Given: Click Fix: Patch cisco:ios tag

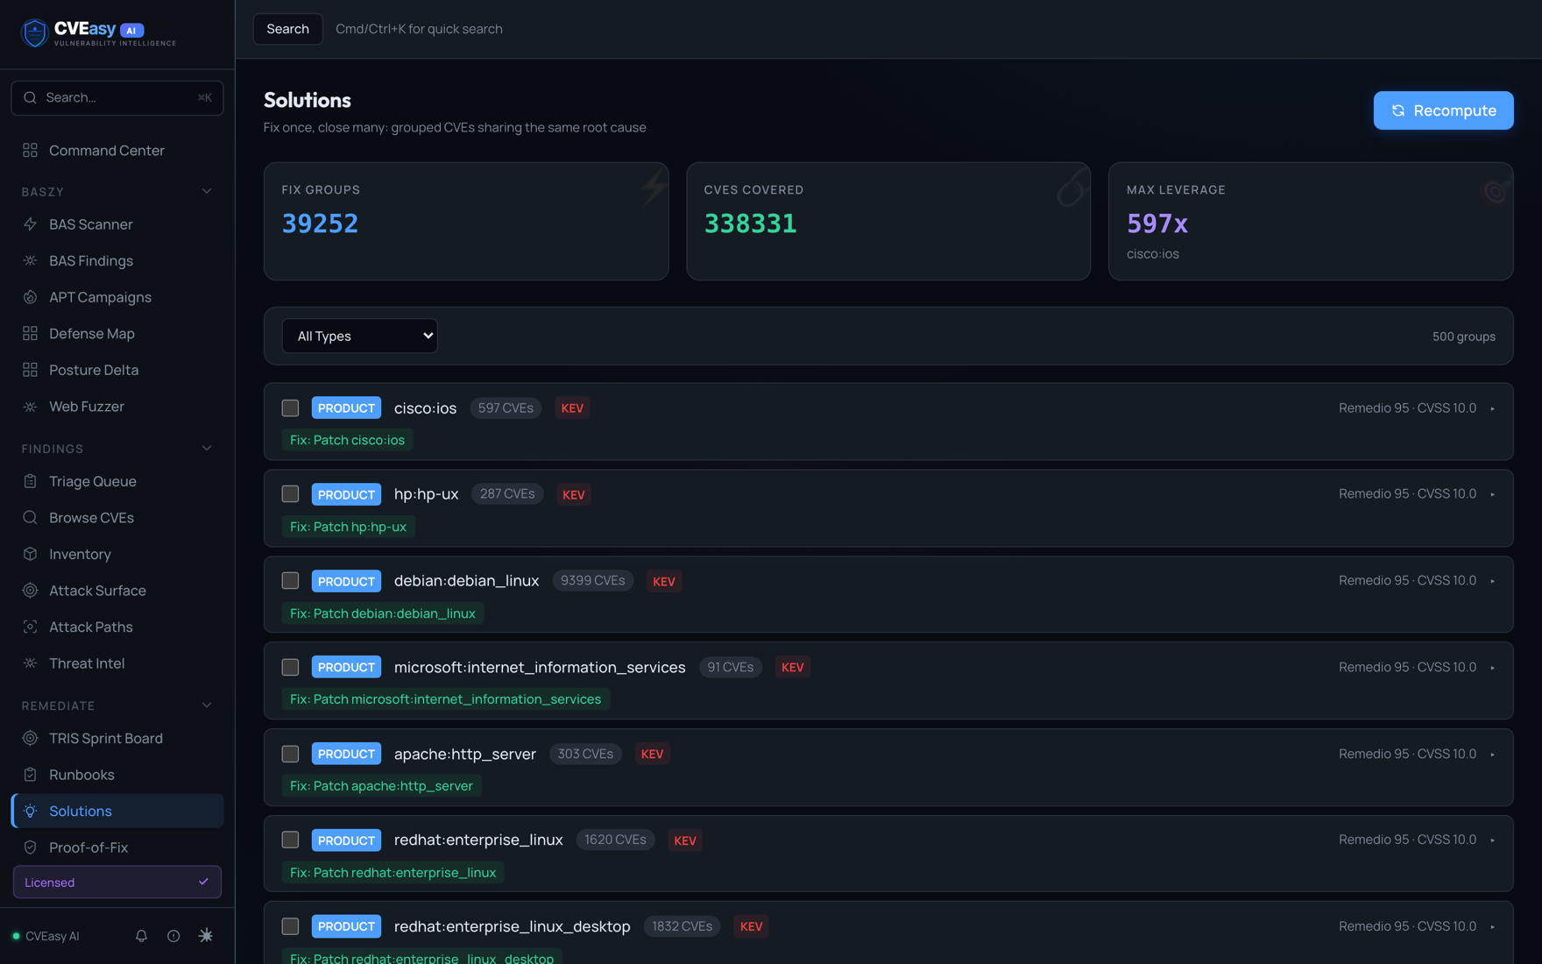Looking at the screenshot, I should [347, 440].
